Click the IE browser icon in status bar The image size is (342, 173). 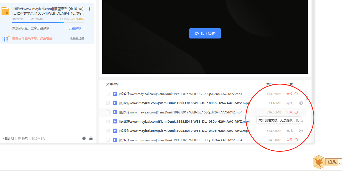pos(84,138)
